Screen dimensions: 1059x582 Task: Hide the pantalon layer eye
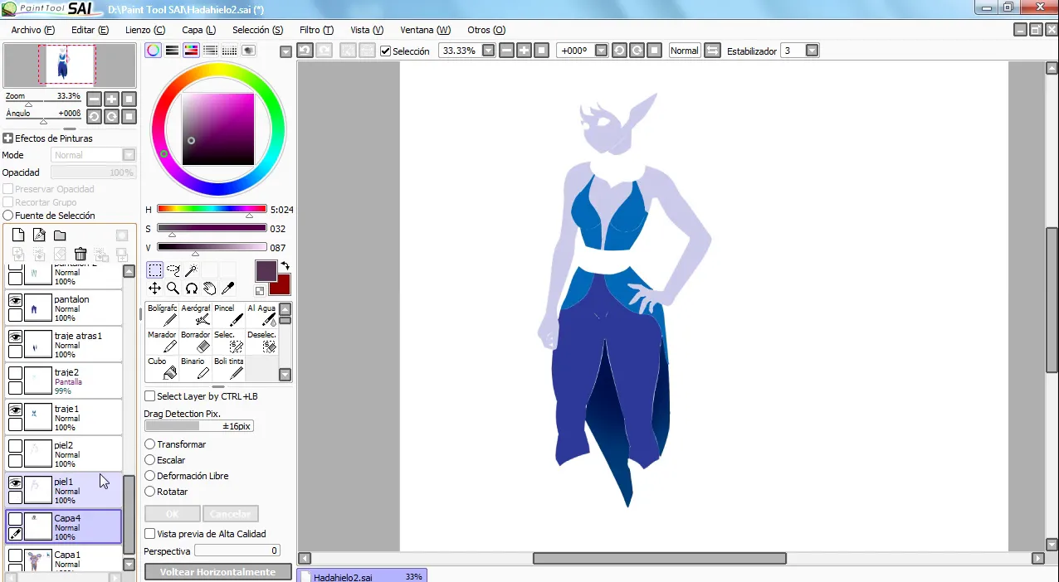15,301
